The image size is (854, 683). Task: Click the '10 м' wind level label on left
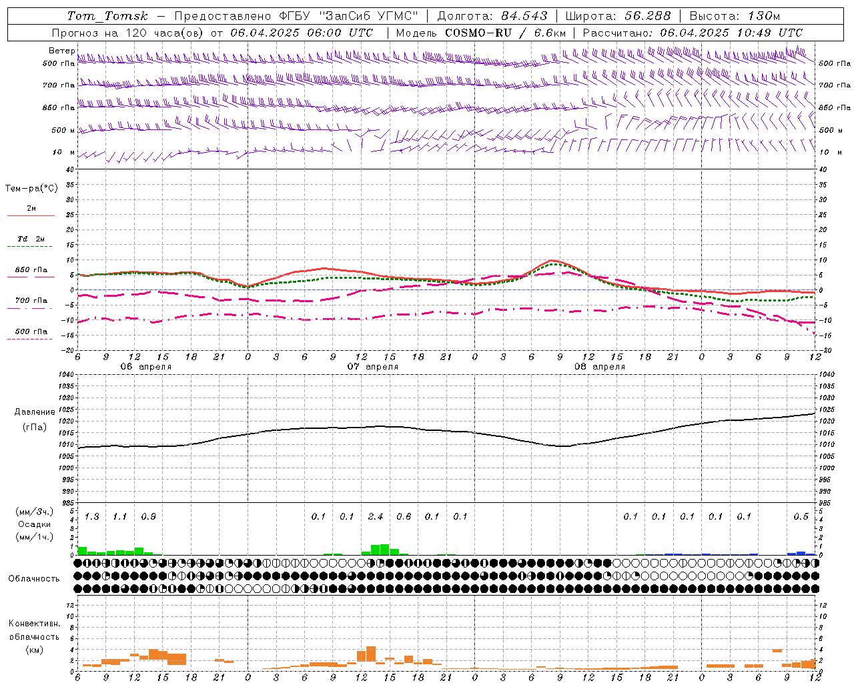[x=64, y=153]
